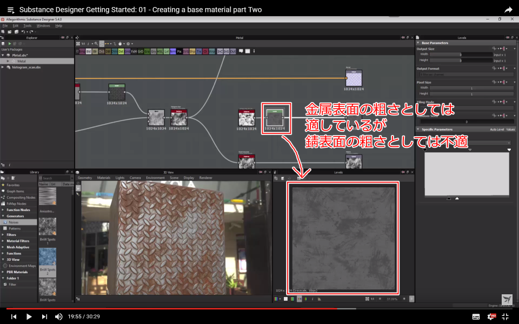Expand Mesh Adaptive library category
The height and width of the screenshot is (324, 519).
(3, 247)
